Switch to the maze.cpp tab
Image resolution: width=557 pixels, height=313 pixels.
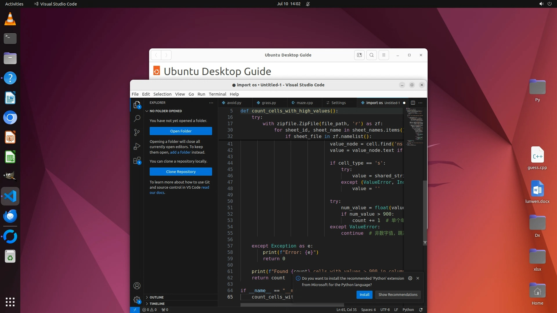[304, 103]
